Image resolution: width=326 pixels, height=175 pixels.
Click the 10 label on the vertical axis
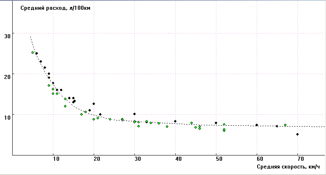7,116
